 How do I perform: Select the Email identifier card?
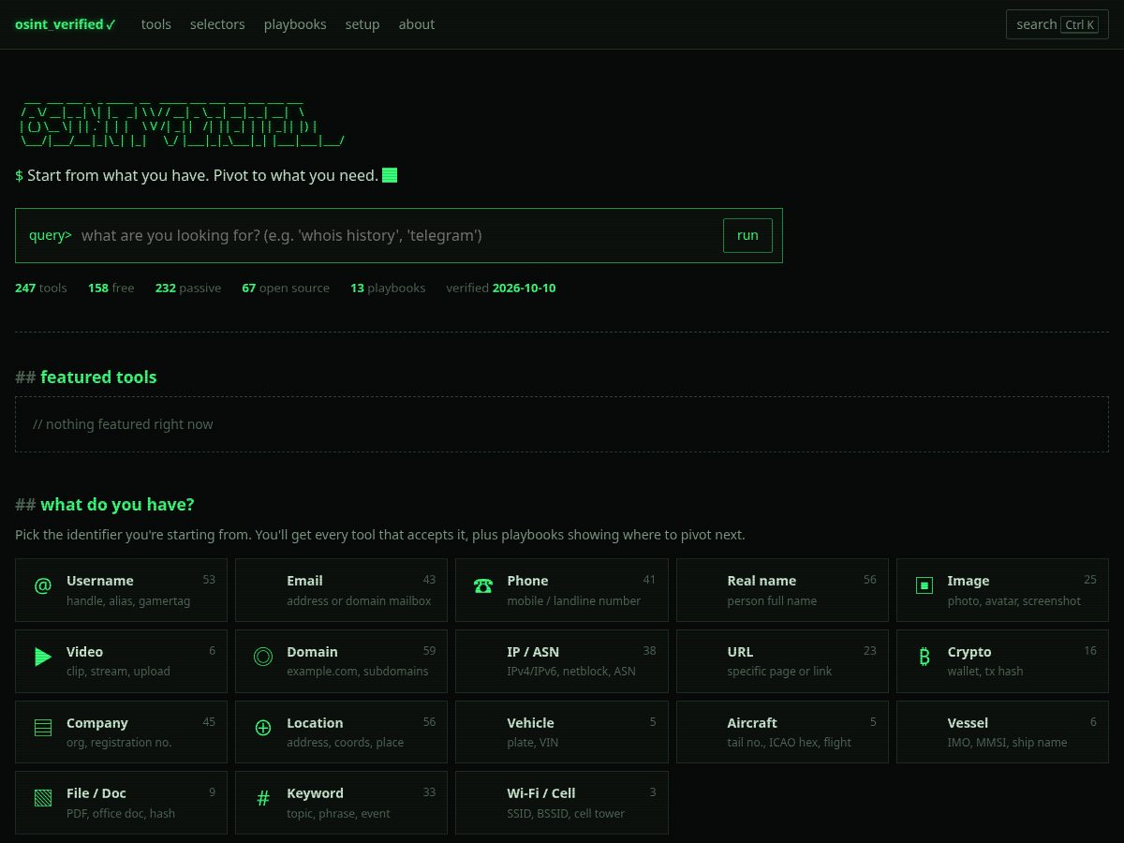pos(341,590)
